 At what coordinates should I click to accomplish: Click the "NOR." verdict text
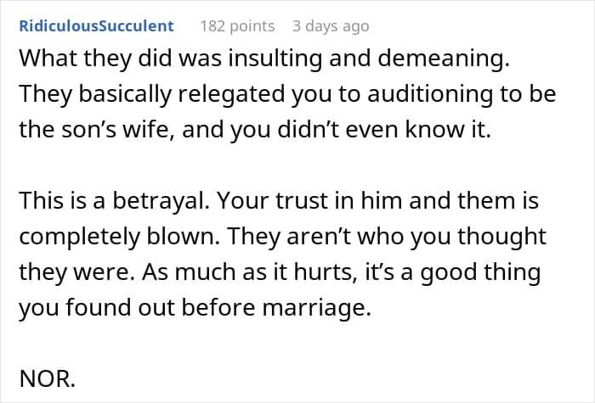(x=47, y=380)
